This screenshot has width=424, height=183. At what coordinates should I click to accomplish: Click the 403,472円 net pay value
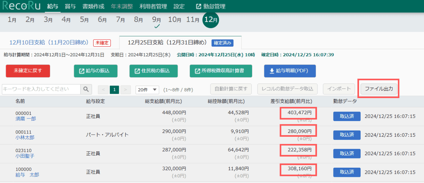pyautogui.click(x=299, y=113)
